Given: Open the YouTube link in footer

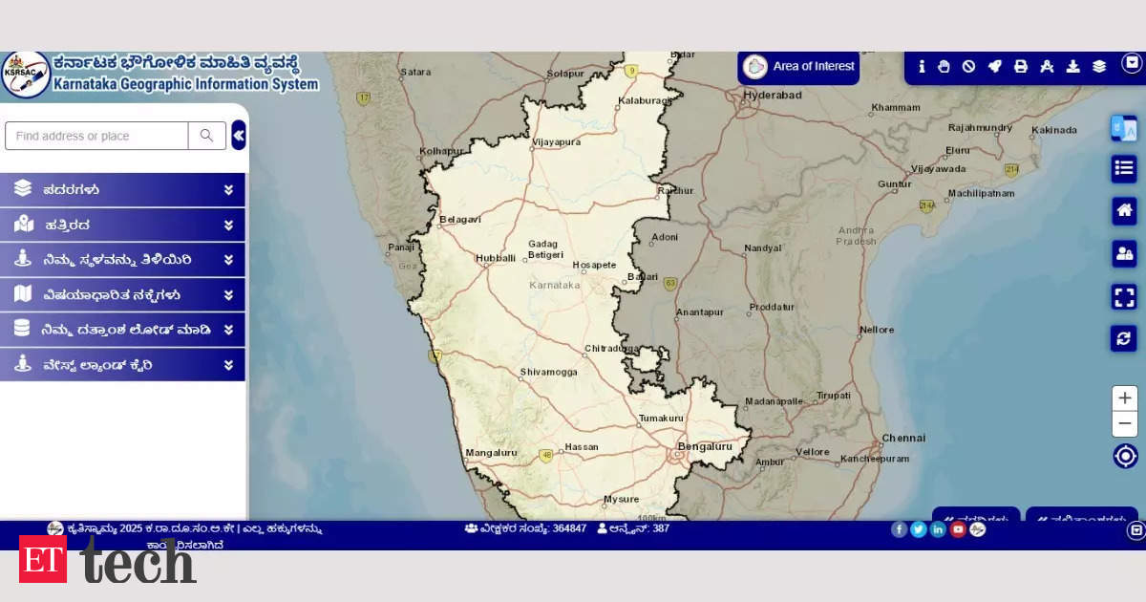Looking at the screenshot, I should (958, 529).
